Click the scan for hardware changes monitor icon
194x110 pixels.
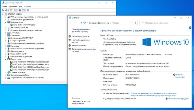(x=28, y=10)
